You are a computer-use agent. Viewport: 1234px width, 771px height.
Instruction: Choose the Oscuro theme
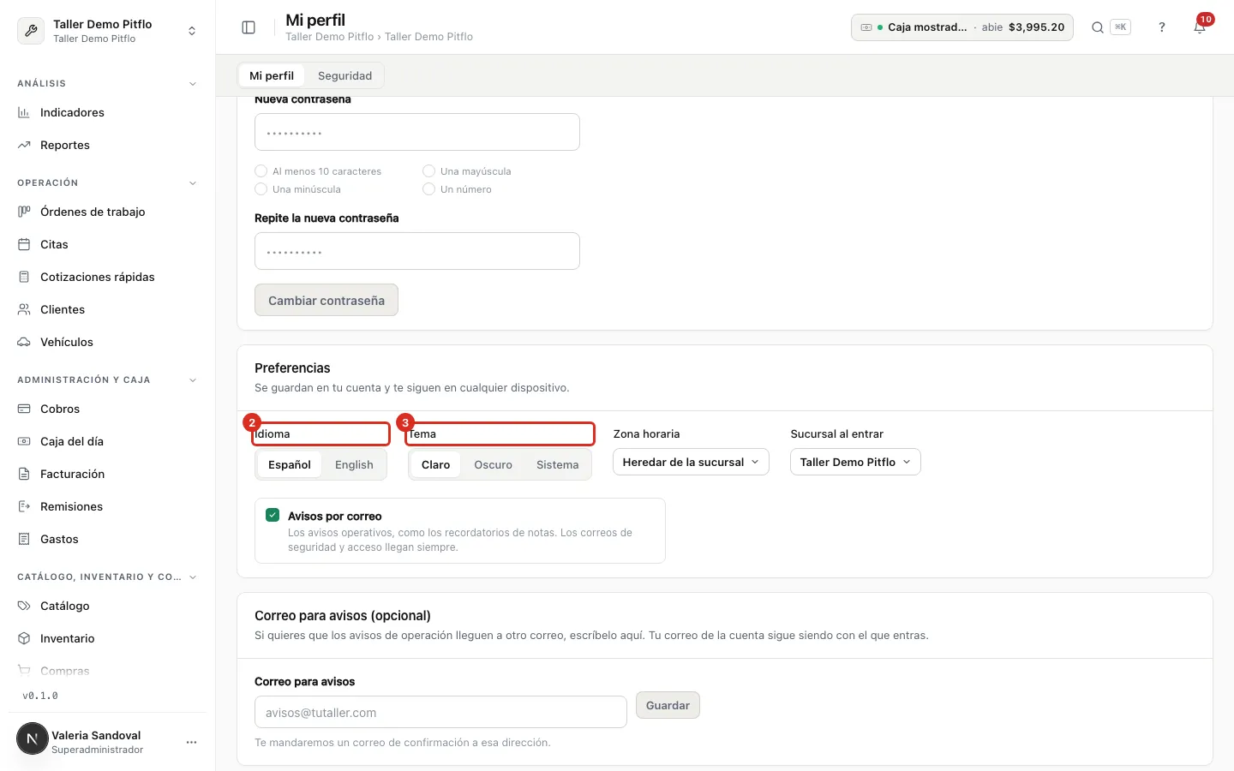pos(493,464)
